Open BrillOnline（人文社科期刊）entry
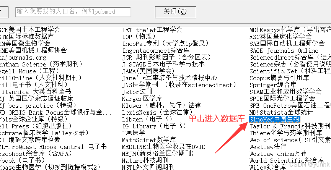Viewport: 331px width, 170px height. tap(41, 78)
